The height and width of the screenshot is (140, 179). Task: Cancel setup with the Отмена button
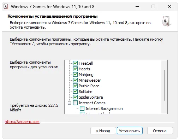click(x=160, y=131)
